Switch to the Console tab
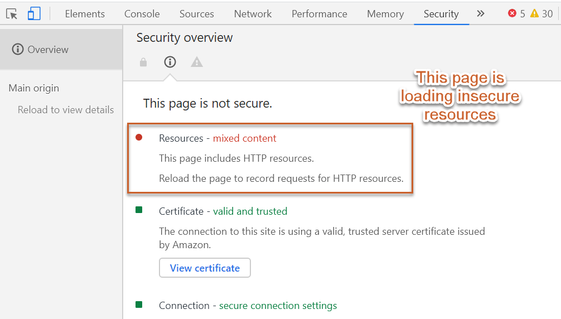The width and height of the screenshot is (561, 319). [x=142, y=14]
